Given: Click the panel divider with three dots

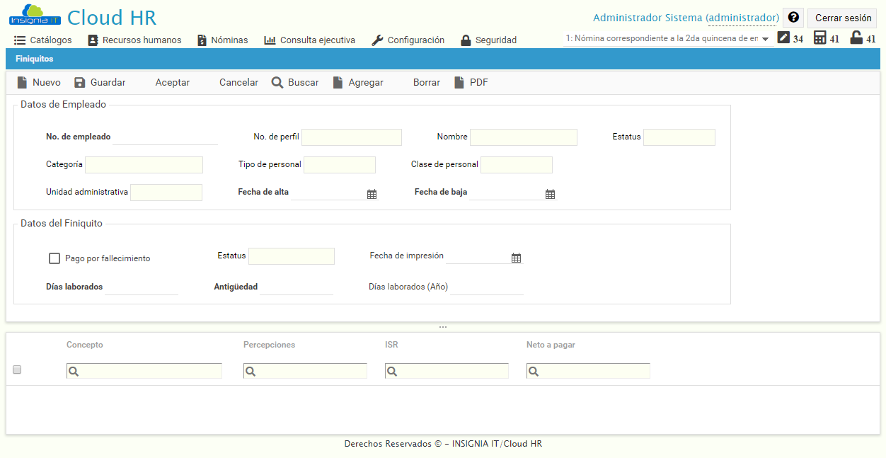Looking at the screenshot, I should pos(443,326).
